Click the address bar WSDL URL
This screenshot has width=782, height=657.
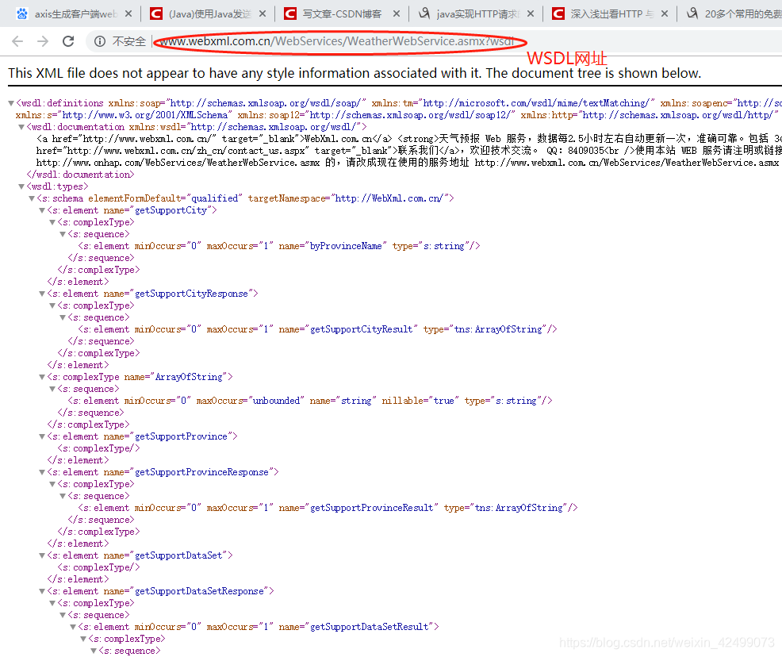click(336, 41)
